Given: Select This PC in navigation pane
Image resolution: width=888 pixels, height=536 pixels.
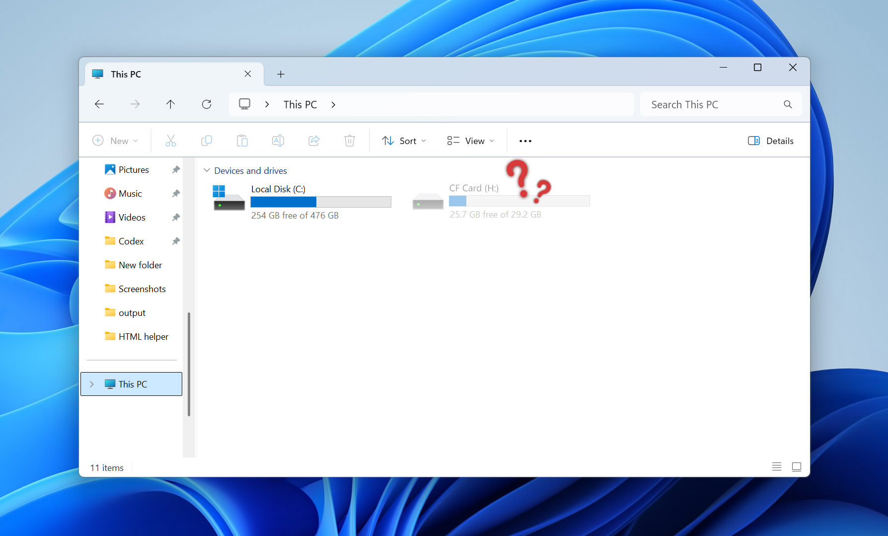Looking at the screenshot, I should click(131, 384).
